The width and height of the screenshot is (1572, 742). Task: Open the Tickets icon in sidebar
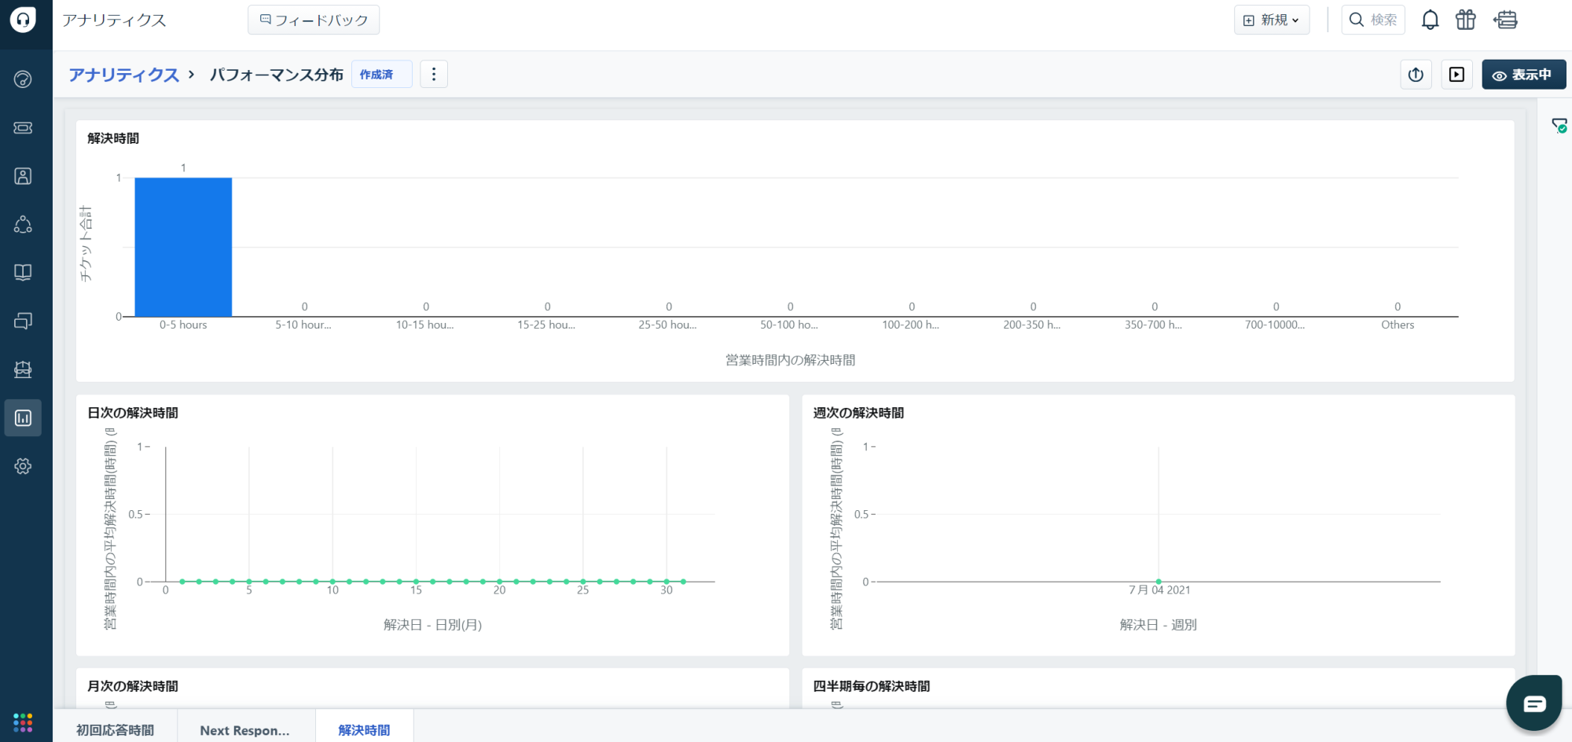pos(23,127)
